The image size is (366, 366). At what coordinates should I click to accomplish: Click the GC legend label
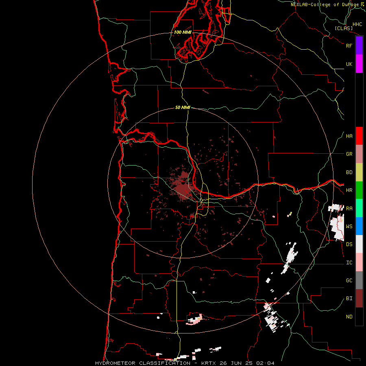coord(349,281)
